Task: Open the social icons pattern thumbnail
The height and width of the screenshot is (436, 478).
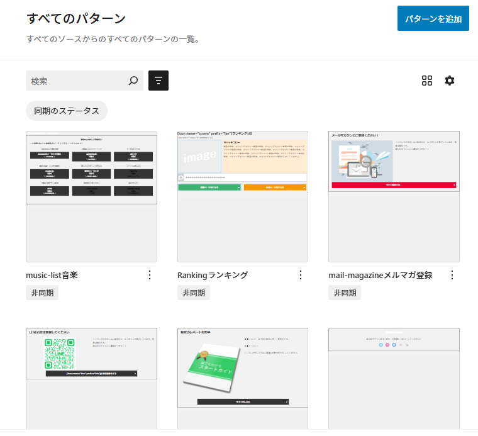Action: point(394,377)
